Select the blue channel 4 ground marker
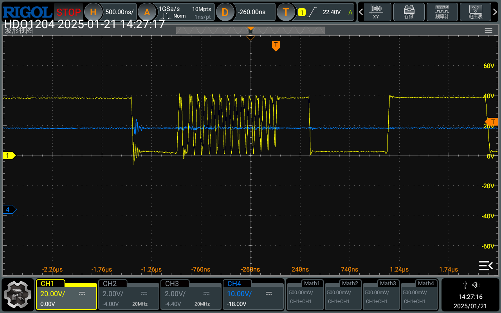Viewport: 501px width, 313px height. click(9, 209)
